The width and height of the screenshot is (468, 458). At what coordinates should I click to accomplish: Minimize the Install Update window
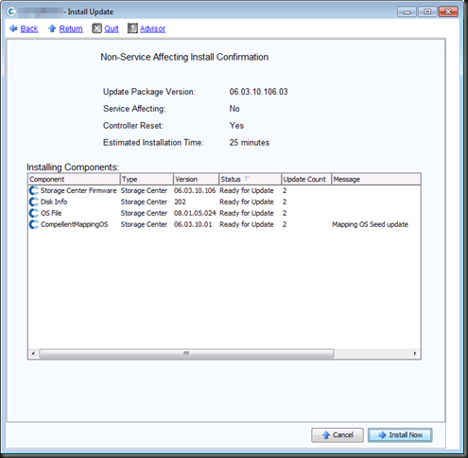click(407, 11)
